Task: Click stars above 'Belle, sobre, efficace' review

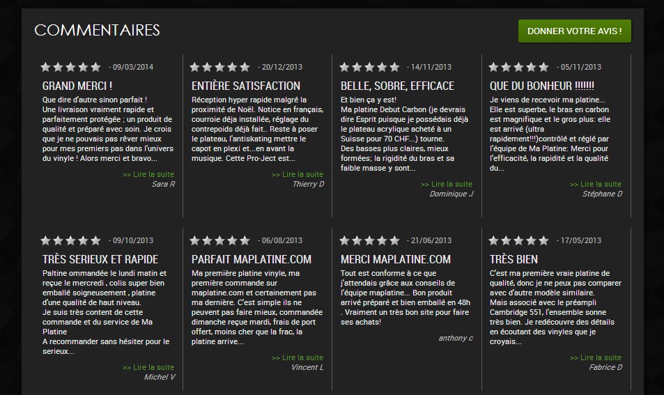Action: 369,68
